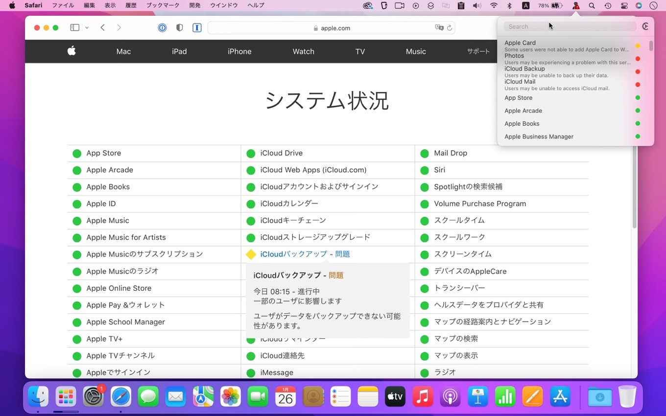
Task: Select Photos row in the status popover
Action: [x=572, y=59]
